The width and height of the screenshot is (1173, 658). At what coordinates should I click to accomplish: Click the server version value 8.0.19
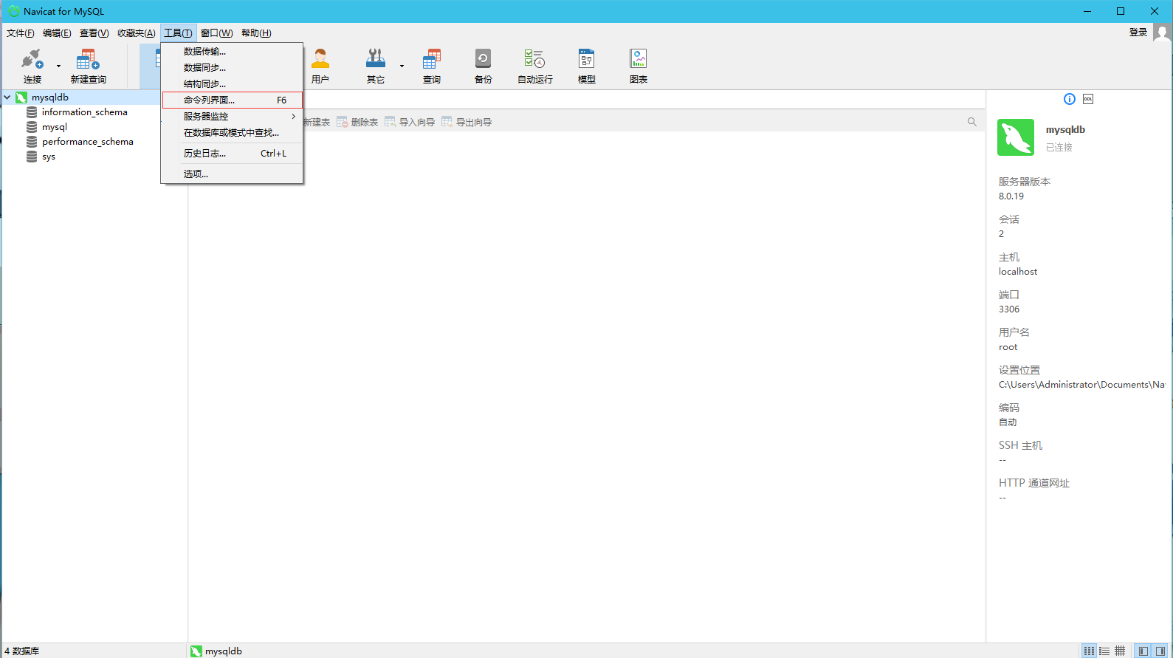pyautogui.click(x=1011, y=196)
